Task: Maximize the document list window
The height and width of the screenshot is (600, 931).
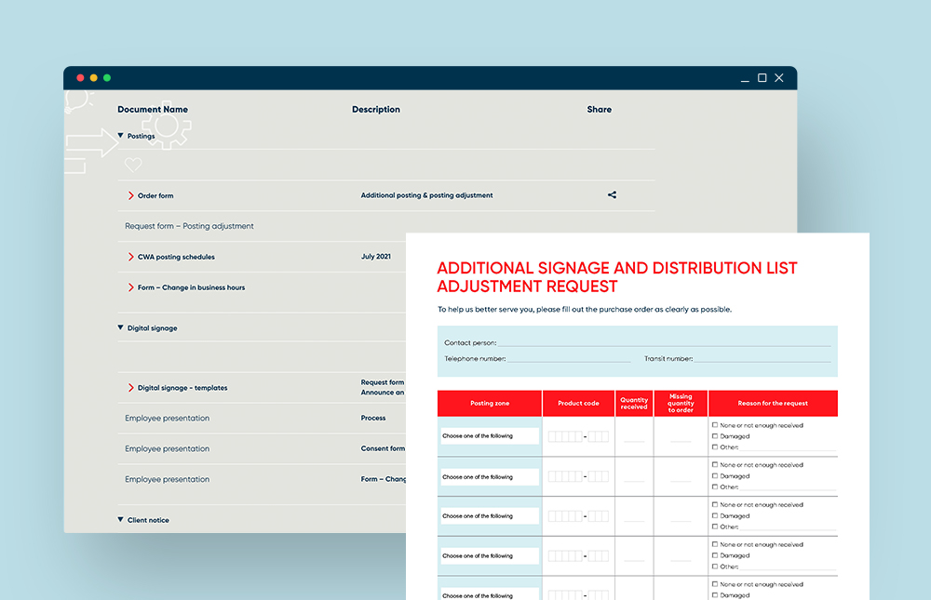Action: (762, 78)
